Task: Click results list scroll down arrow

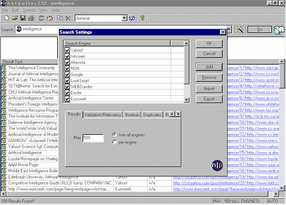Action: coord(282,188)
